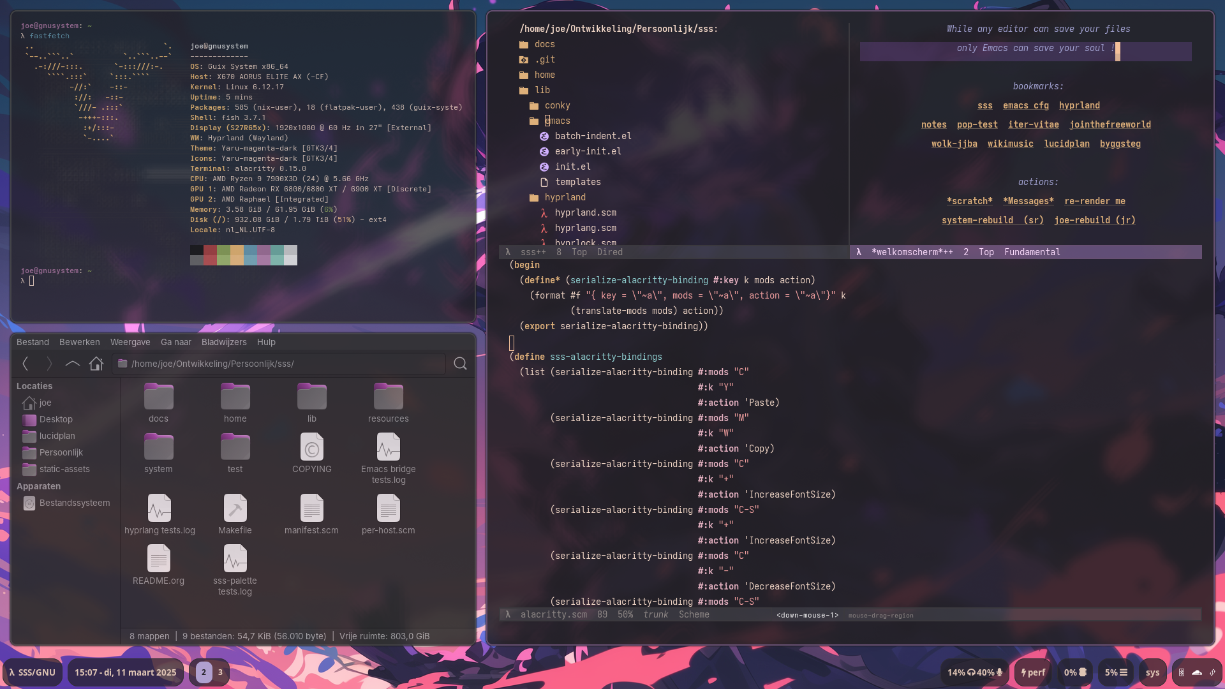Viewport: 1225px width, 689px height.
Task: Select the Makefile icon
Action: click(235, 508)
